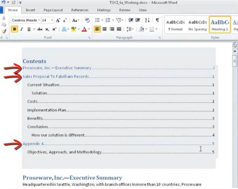
Task: Expand the bullets library arrow
Action: pos(102,20)
